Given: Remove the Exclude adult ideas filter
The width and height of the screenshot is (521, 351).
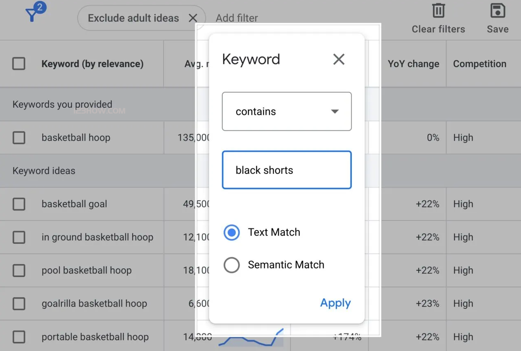Looking at the screenshot, I should pyautogui.click(x=193, y=18).
